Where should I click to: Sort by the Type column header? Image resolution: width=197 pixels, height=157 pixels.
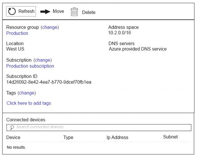point(68,137)
